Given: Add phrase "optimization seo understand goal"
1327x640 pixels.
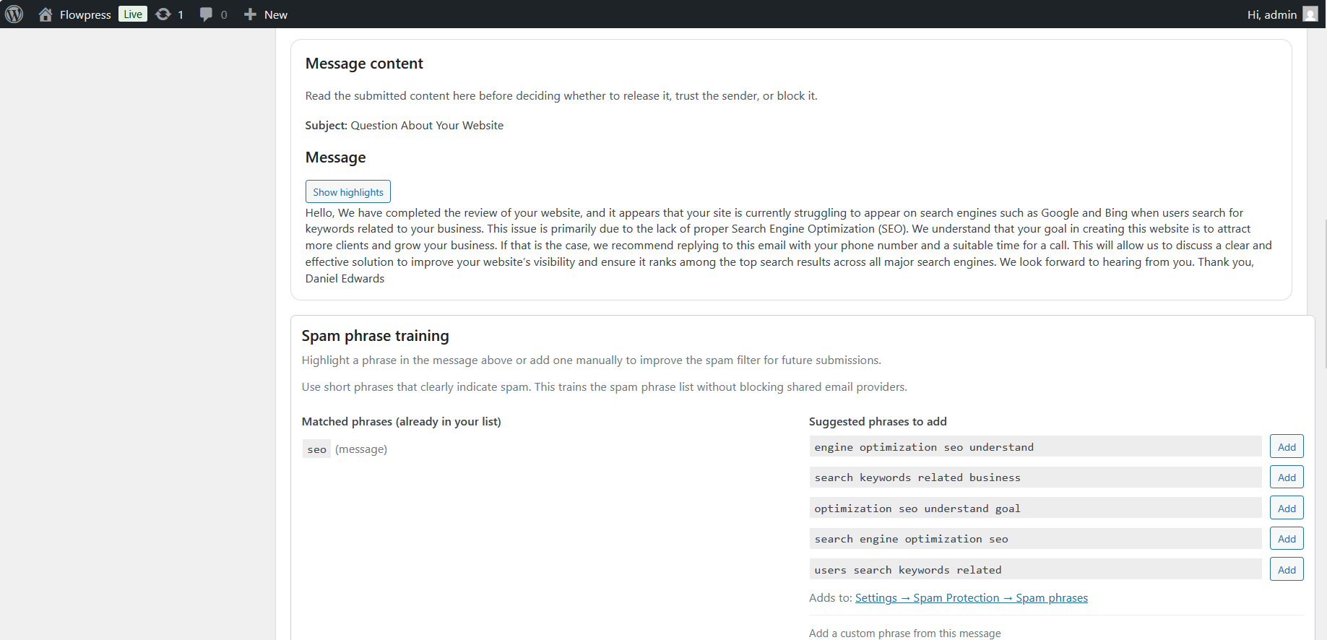Looking at the screenshot, I should tap(1287, 508).
